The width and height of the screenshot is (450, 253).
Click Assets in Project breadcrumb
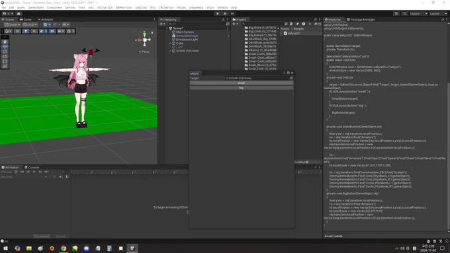(285, 28)
